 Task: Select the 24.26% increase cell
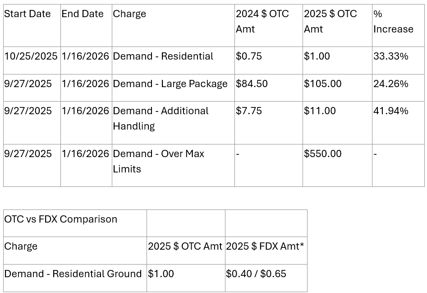coord(398,88)
